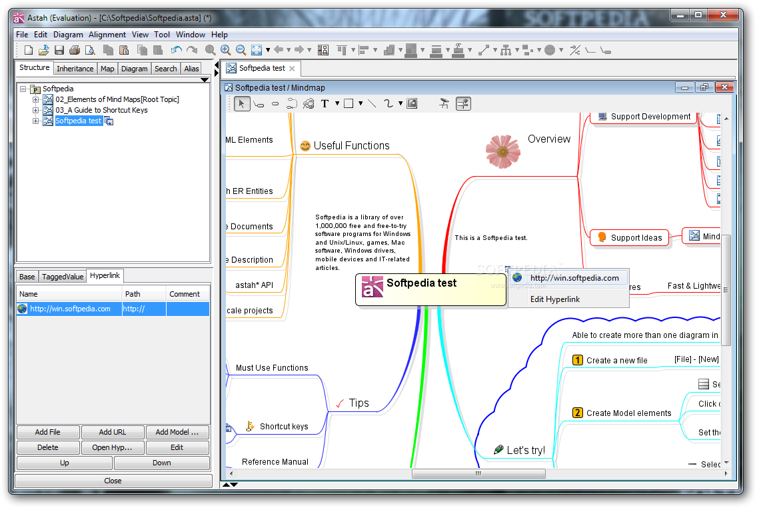Click the Softpedia test central topic
Screen dimensions: 757x508
430,290
